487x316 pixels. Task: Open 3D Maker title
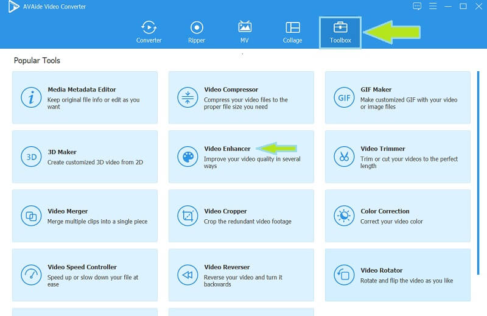(62, 152)
